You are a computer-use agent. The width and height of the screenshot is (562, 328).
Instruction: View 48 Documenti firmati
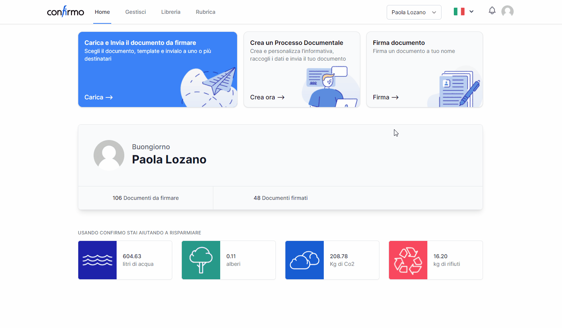pyautogui.click(x=280, y=198)
